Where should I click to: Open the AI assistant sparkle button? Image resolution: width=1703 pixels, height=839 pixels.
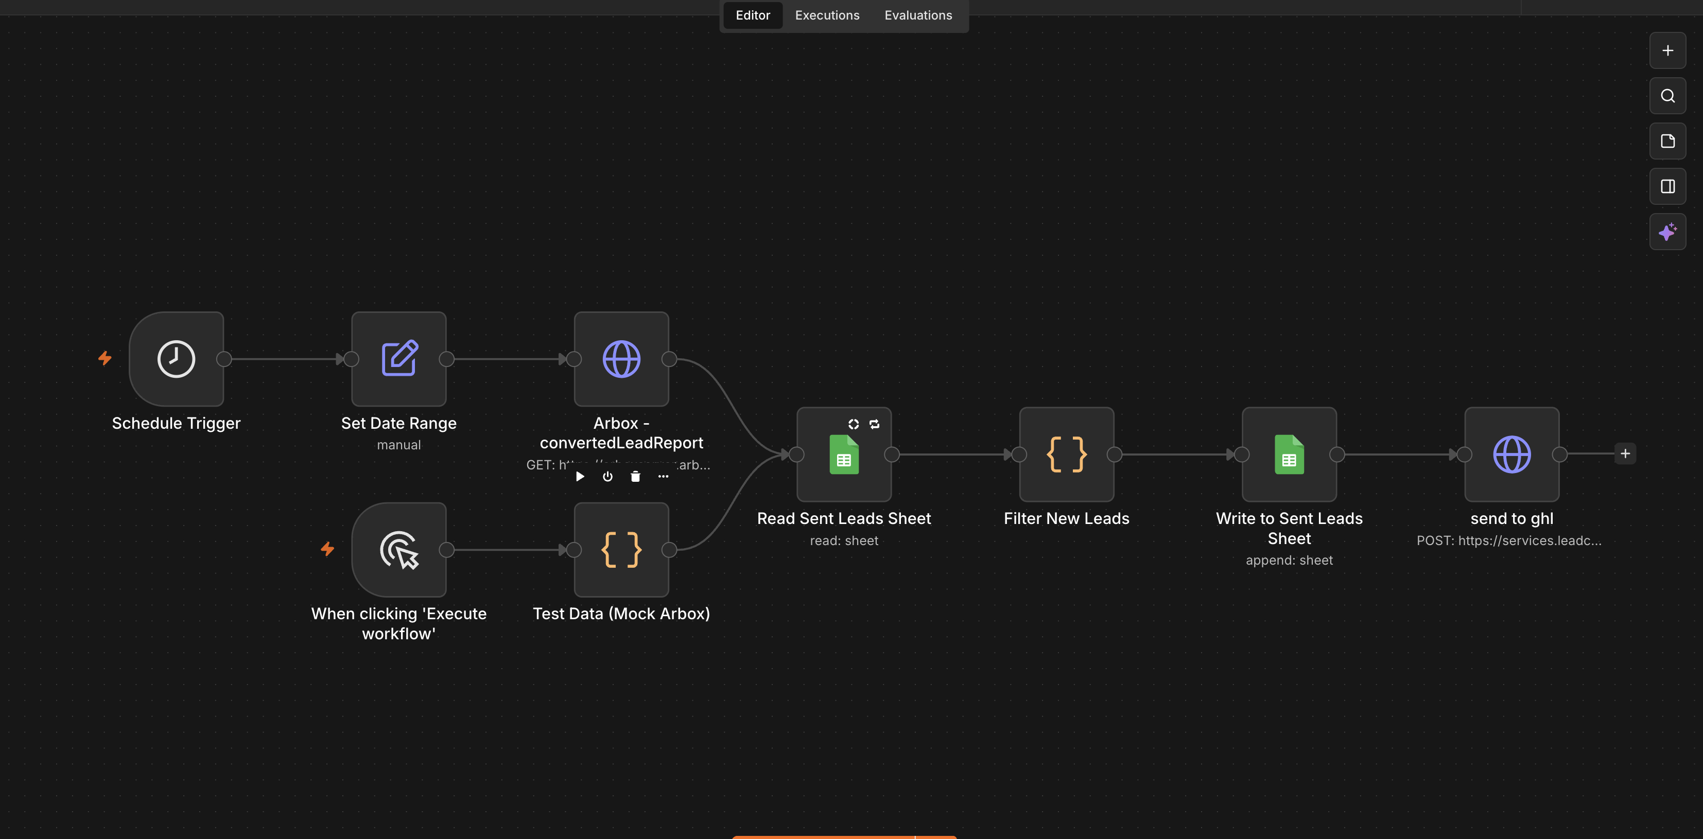[x=1667, y=232]
